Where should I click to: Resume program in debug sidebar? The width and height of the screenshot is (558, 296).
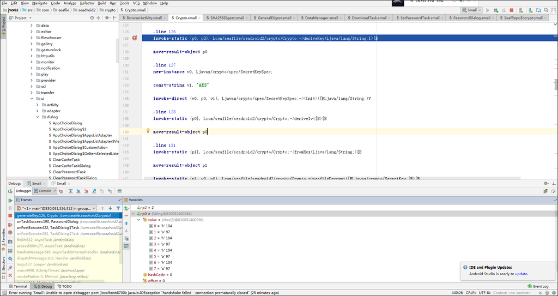pyautogui.click(x=10, y=201)
